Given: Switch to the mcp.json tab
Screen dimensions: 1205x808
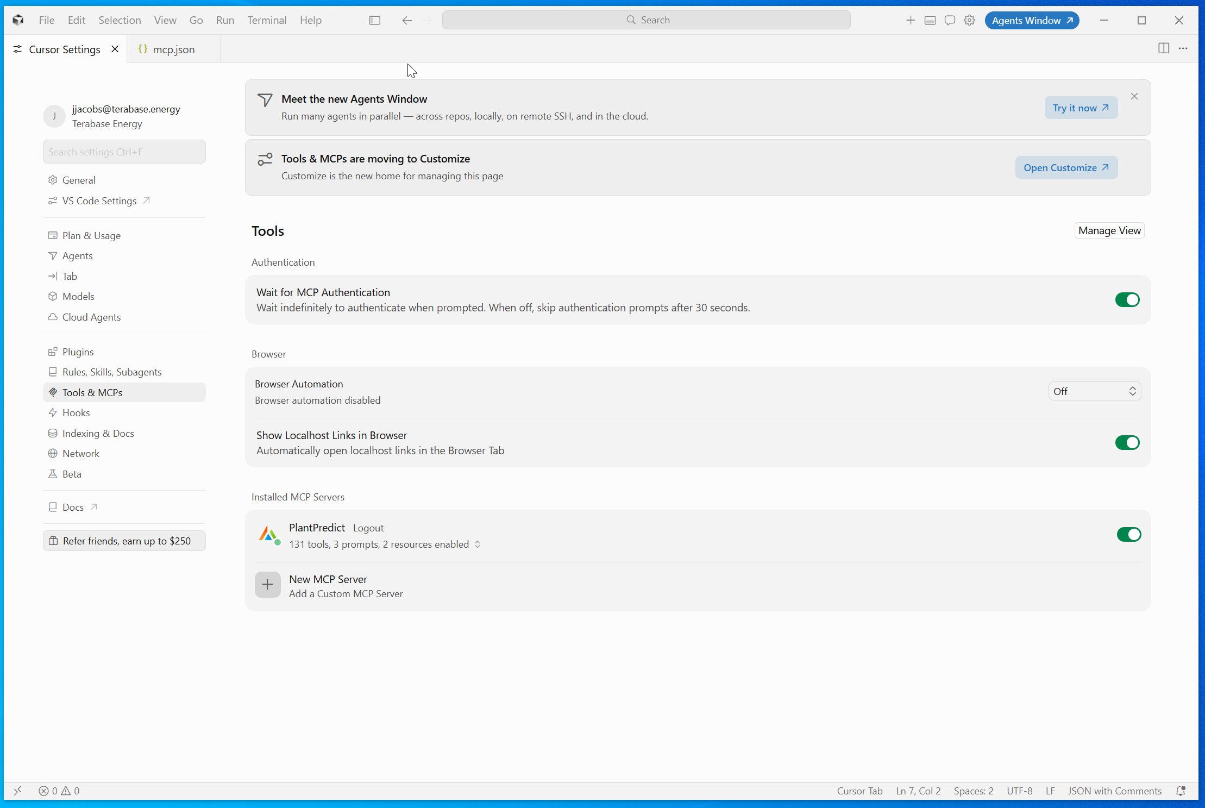Looking at the screenshot, I should click(174, 49).
